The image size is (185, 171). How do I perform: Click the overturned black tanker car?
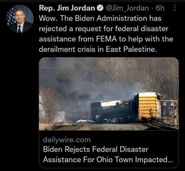pyautogui.click(x=112, y=111)
